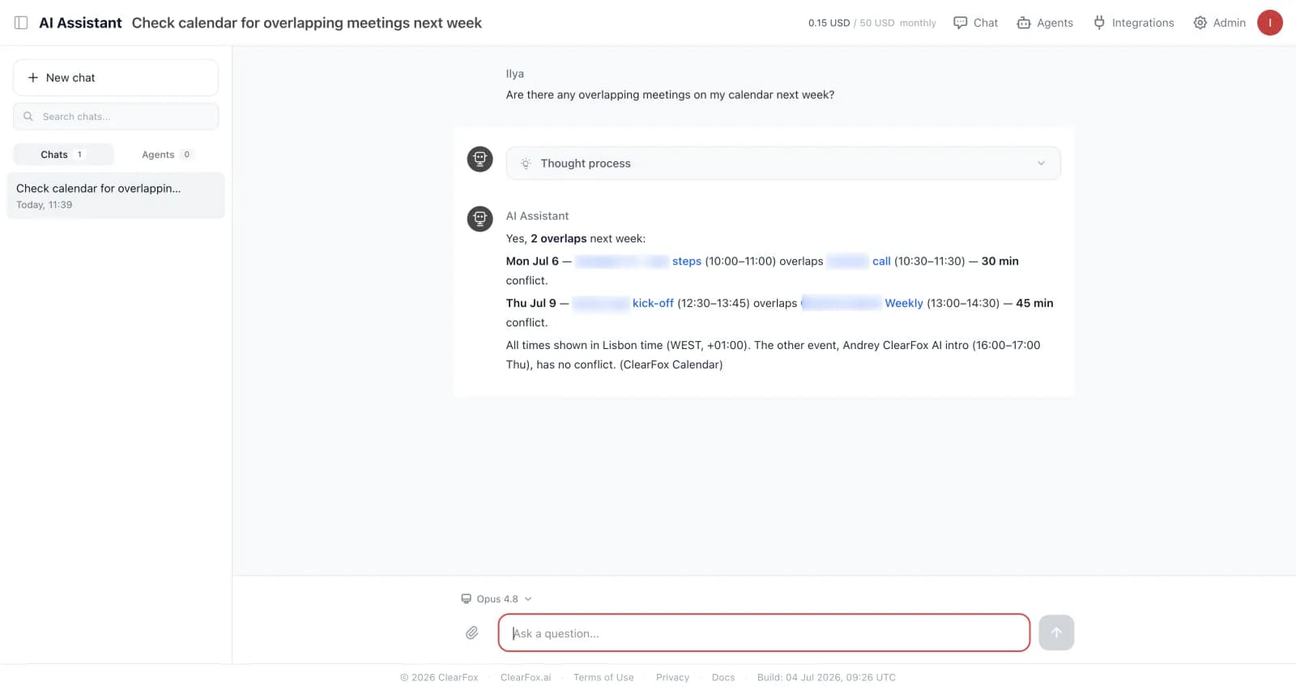Click the bot avatar beside AI Assistant
Viewport: 1296px width, 690px height.
pos(480,219)
